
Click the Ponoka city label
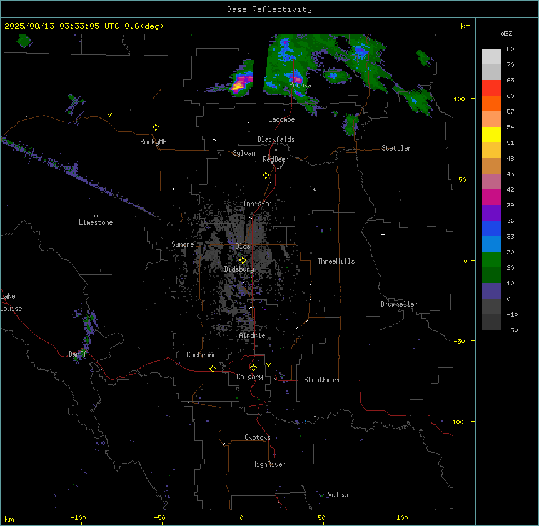[x=300, y=85]
